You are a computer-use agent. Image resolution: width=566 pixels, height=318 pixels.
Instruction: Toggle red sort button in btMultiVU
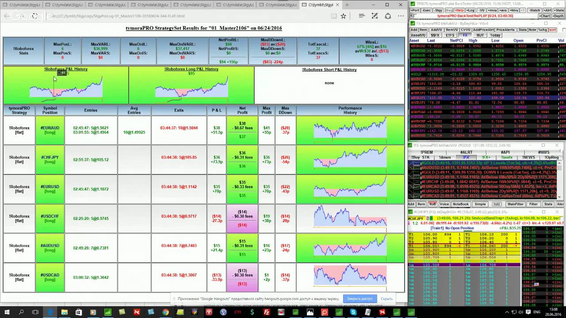pyautogui.click(x=553, y=30)
